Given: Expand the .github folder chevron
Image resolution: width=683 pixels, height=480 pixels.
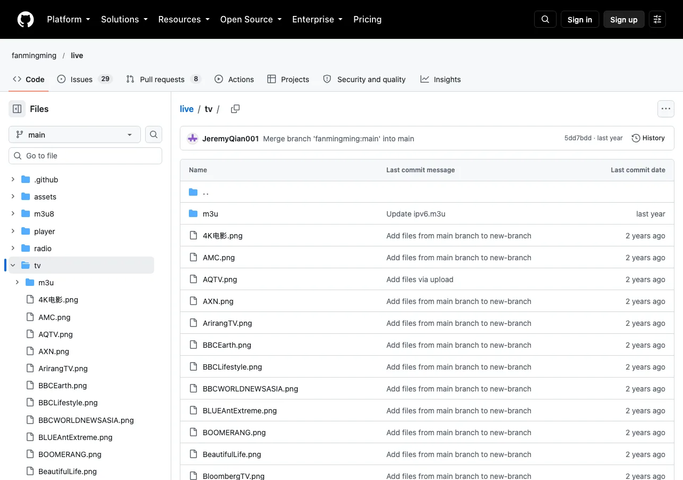Looking at the screenshot, I should tap(13, 180).
